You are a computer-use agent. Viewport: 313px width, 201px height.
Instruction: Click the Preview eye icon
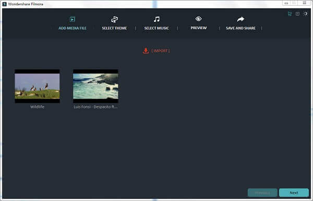(198, 19)
